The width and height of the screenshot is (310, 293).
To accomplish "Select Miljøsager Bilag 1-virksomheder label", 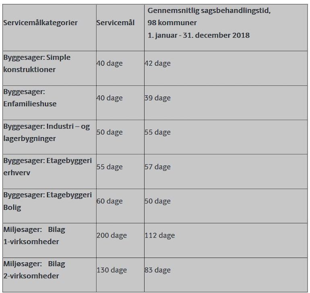I will 34,235.
